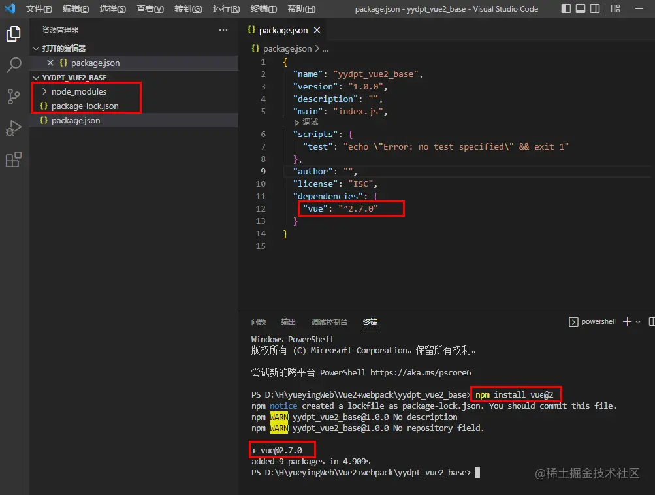Click npm install vue@2 command text
This screenshot has height=495, width=655.
pos(514,394)
